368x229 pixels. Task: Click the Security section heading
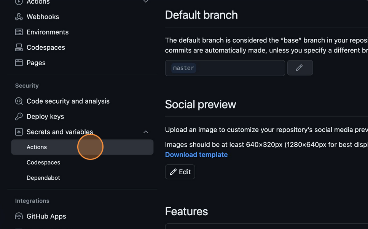click(27, 85)
